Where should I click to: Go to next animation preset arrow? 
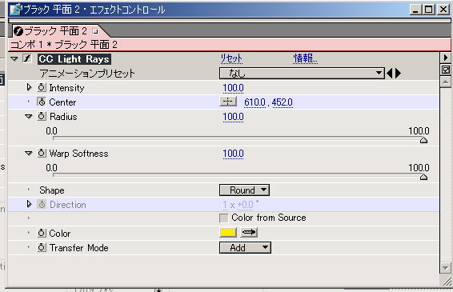tap(398, 74)
